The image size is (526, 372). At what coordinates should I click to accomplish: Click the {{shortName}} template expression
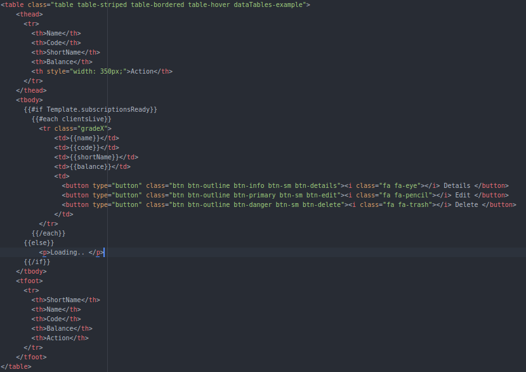coord(94,157)
